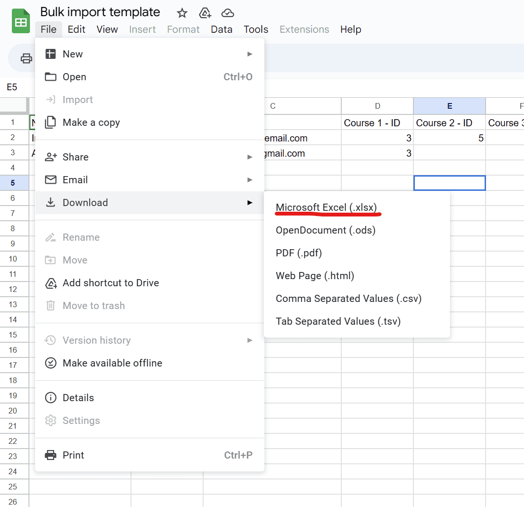
Task: Choose Open from the File menu
Action: click(150, 76)
